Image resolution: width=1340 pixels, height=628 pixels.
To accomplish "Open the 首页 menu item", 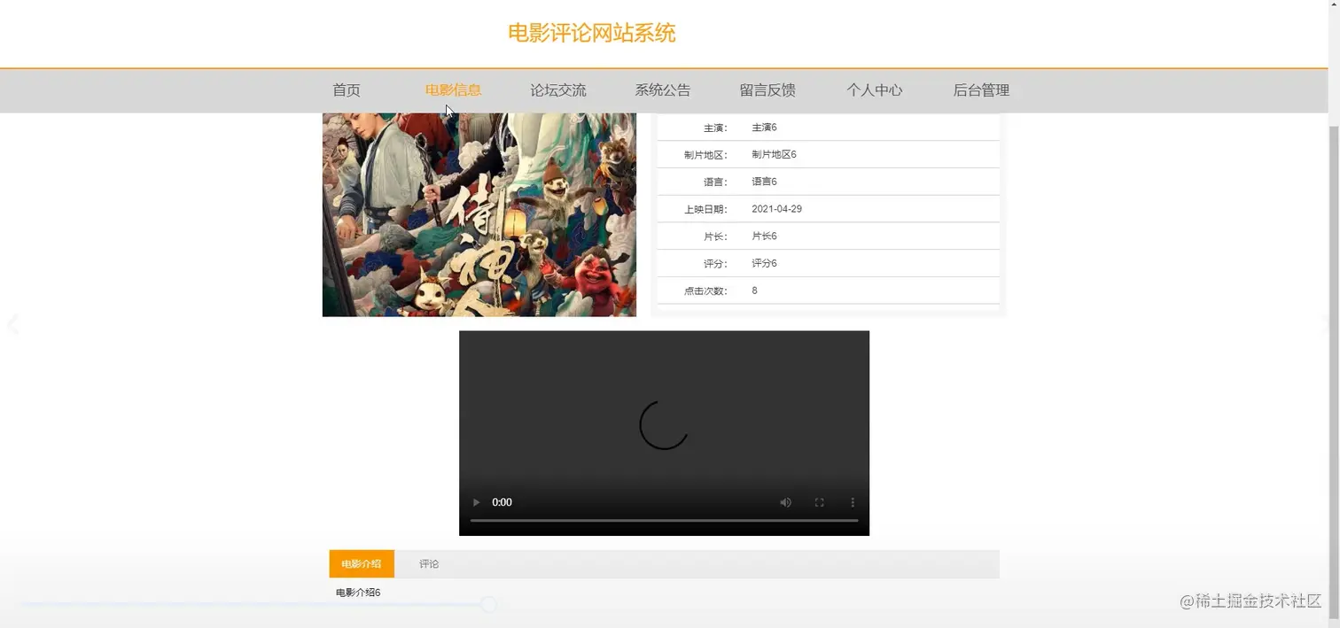I will point(347,90).
